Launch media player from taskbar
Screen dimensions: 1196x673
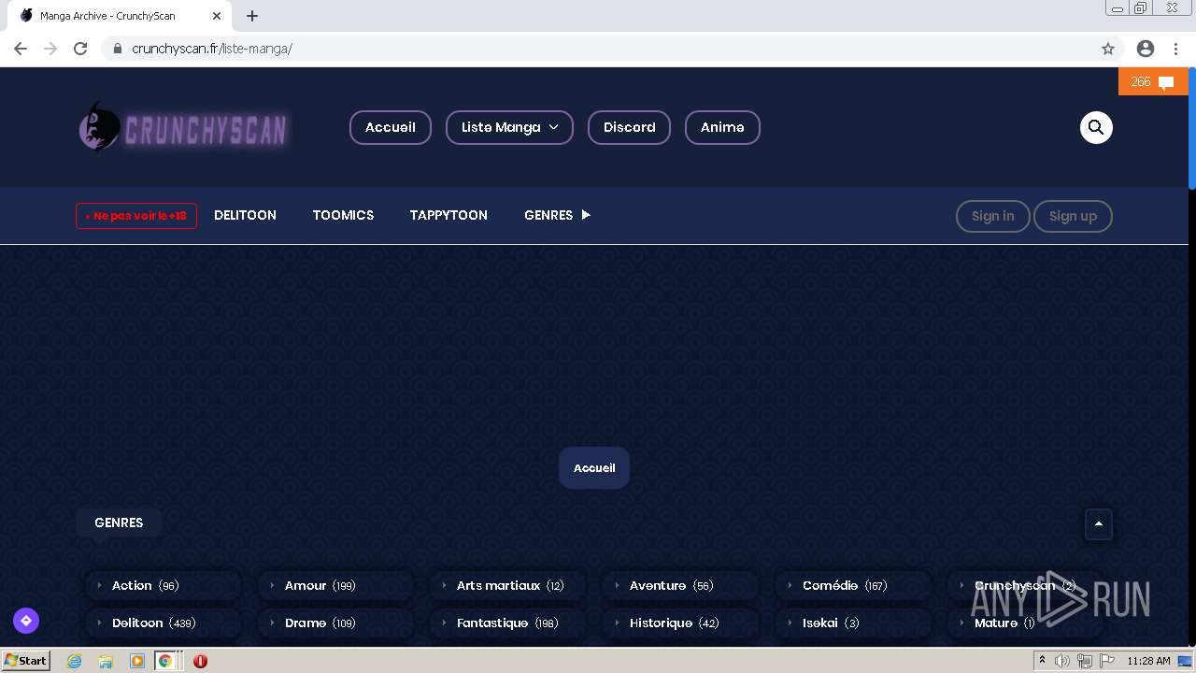coord(137,661)
